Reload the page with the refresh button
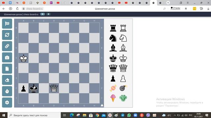This screenshot has width=211, height=118. pos(17,9)
